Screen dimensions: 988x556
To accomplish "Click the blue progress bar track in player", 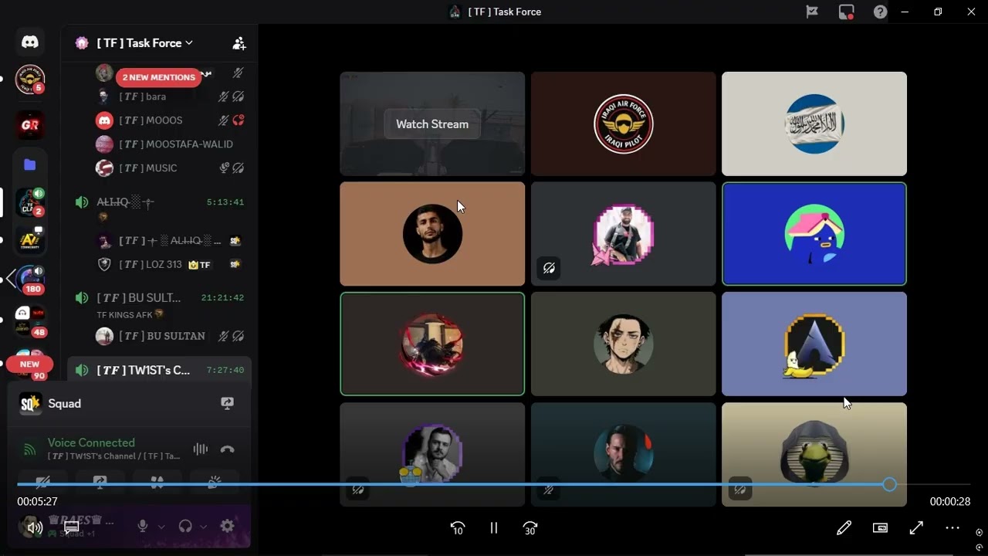I will click(453, 484).
